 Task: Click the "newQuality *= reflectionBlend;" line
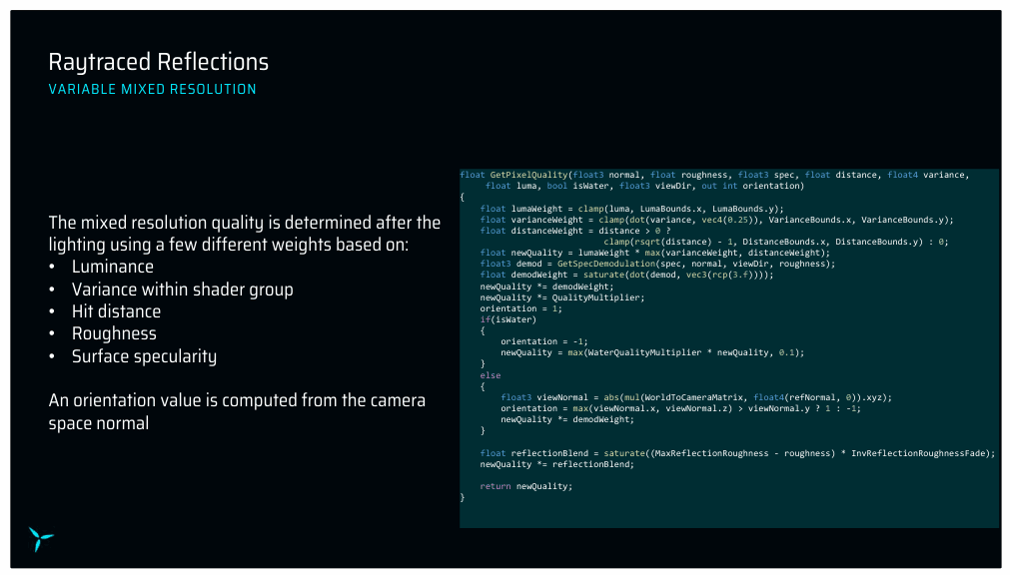[x=557, y=464]
